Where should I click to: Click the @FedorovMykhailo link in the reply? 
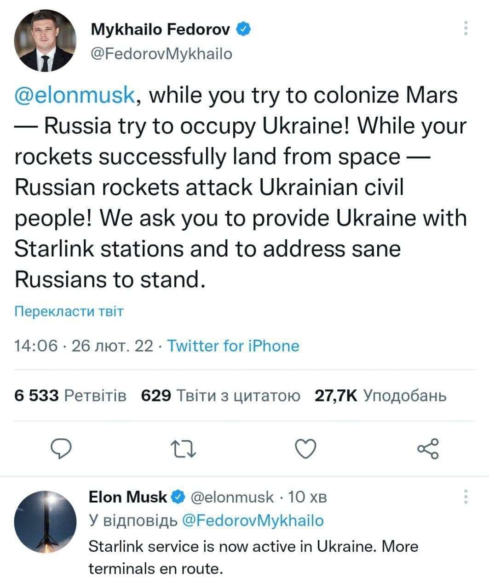(253, 520)
